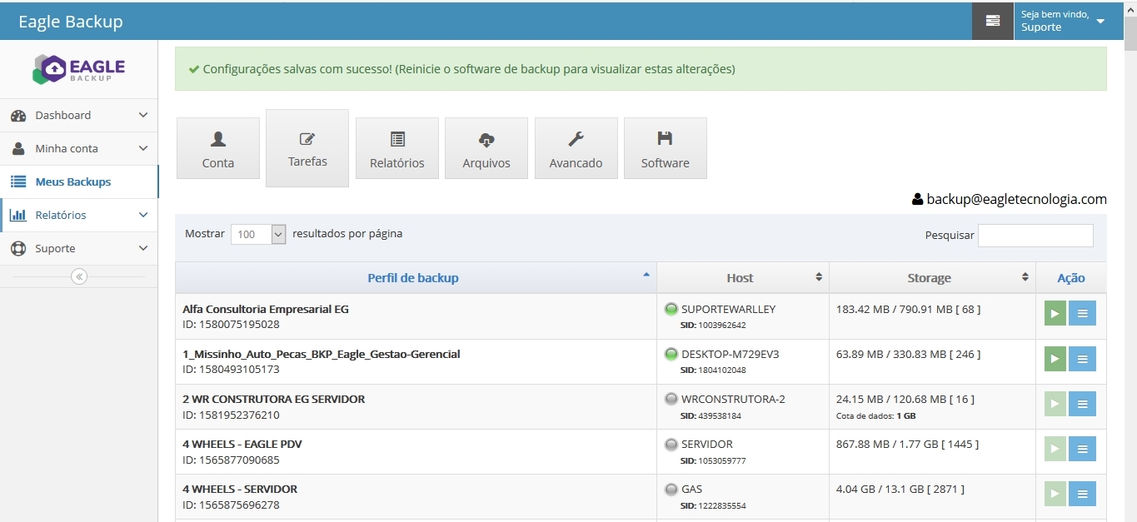Click the ID 1580075195028 text
Screen dimensions: 1137x522
coord(232,324)
